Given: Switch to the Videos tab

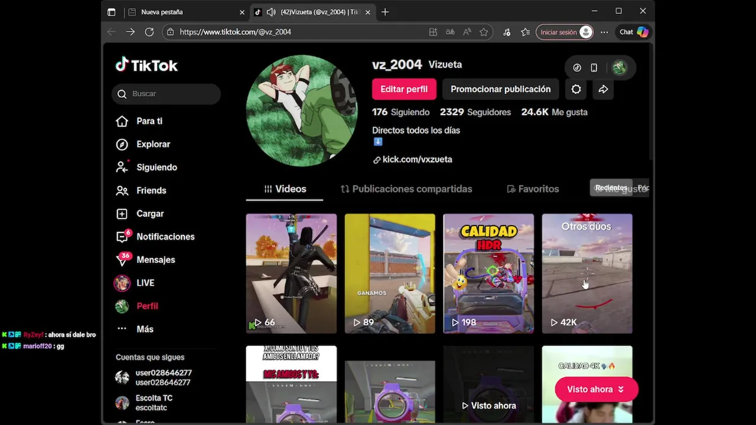Looking at the screenshot, I should click(x=285, y=189).
